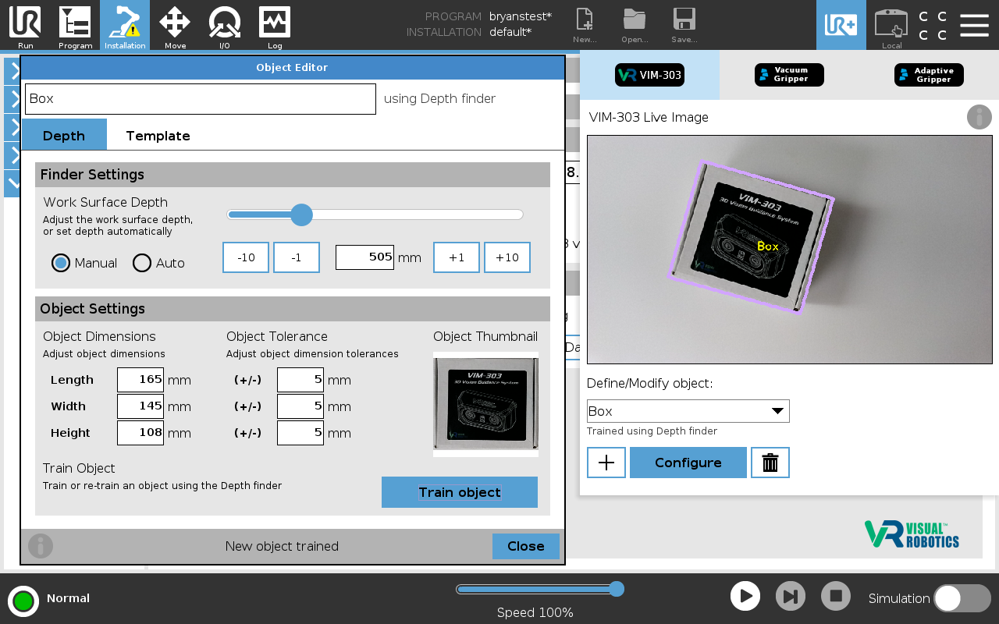Edit the Width dimension field
This screenshot has width=999, height=624.
[x=140, y=406]
